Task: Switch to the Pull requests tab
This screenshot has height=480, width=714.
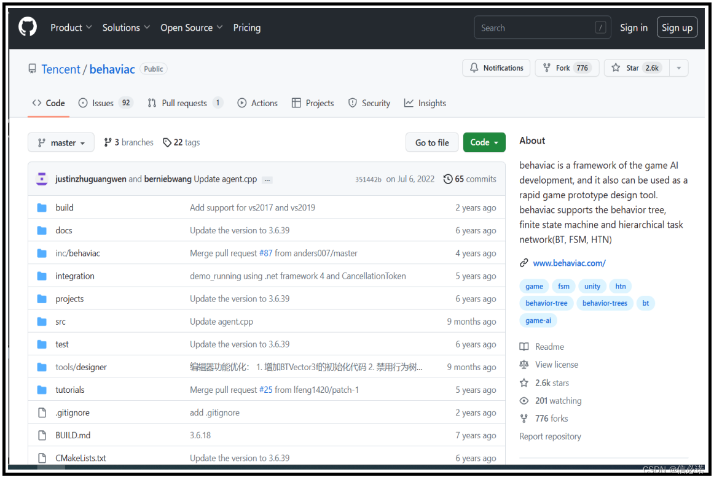Action: click(186, 103)
